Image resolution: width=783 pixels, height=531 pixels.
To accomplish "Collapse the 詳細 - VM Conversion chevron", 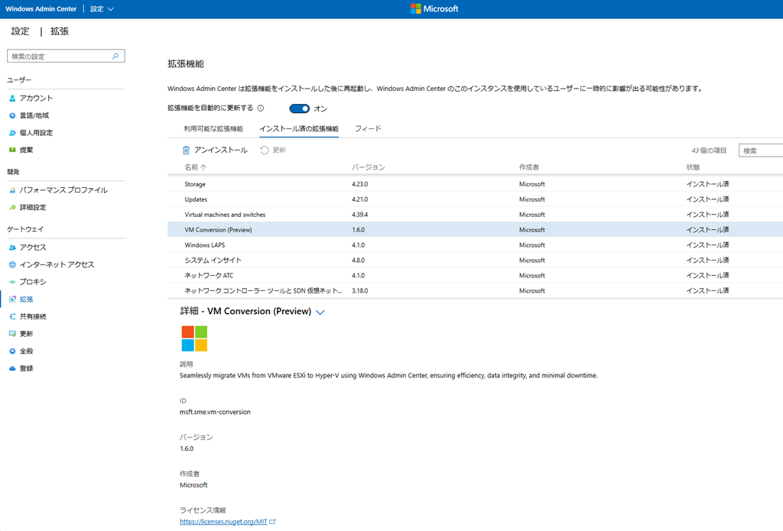I will pyautogui.click(x=320, y=312).
